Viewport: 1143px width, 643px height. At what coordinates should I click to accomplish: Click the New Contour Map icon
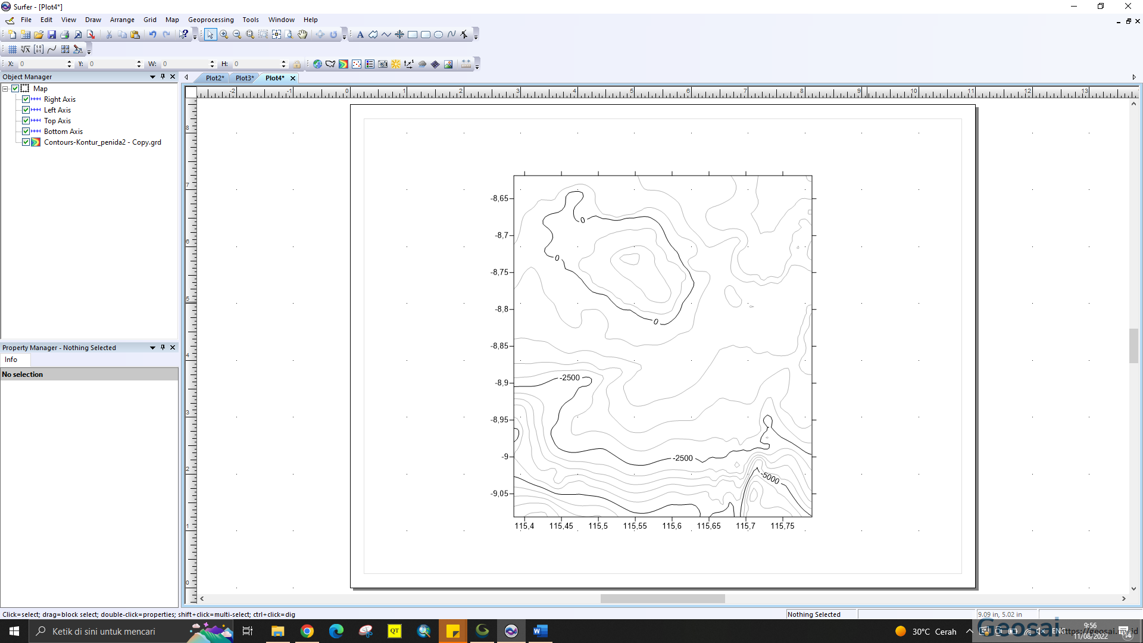(343, 64)
